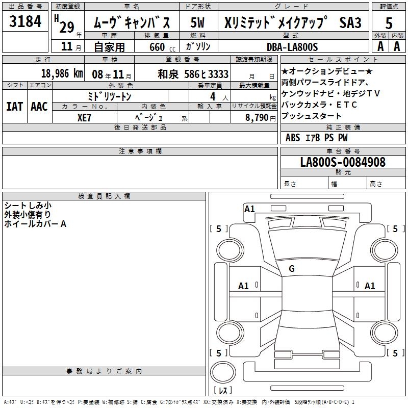Viewport: 408px width, 408px height.
Task: Select registration number 和泉 586ヒ3333
Action: point(193,74)
